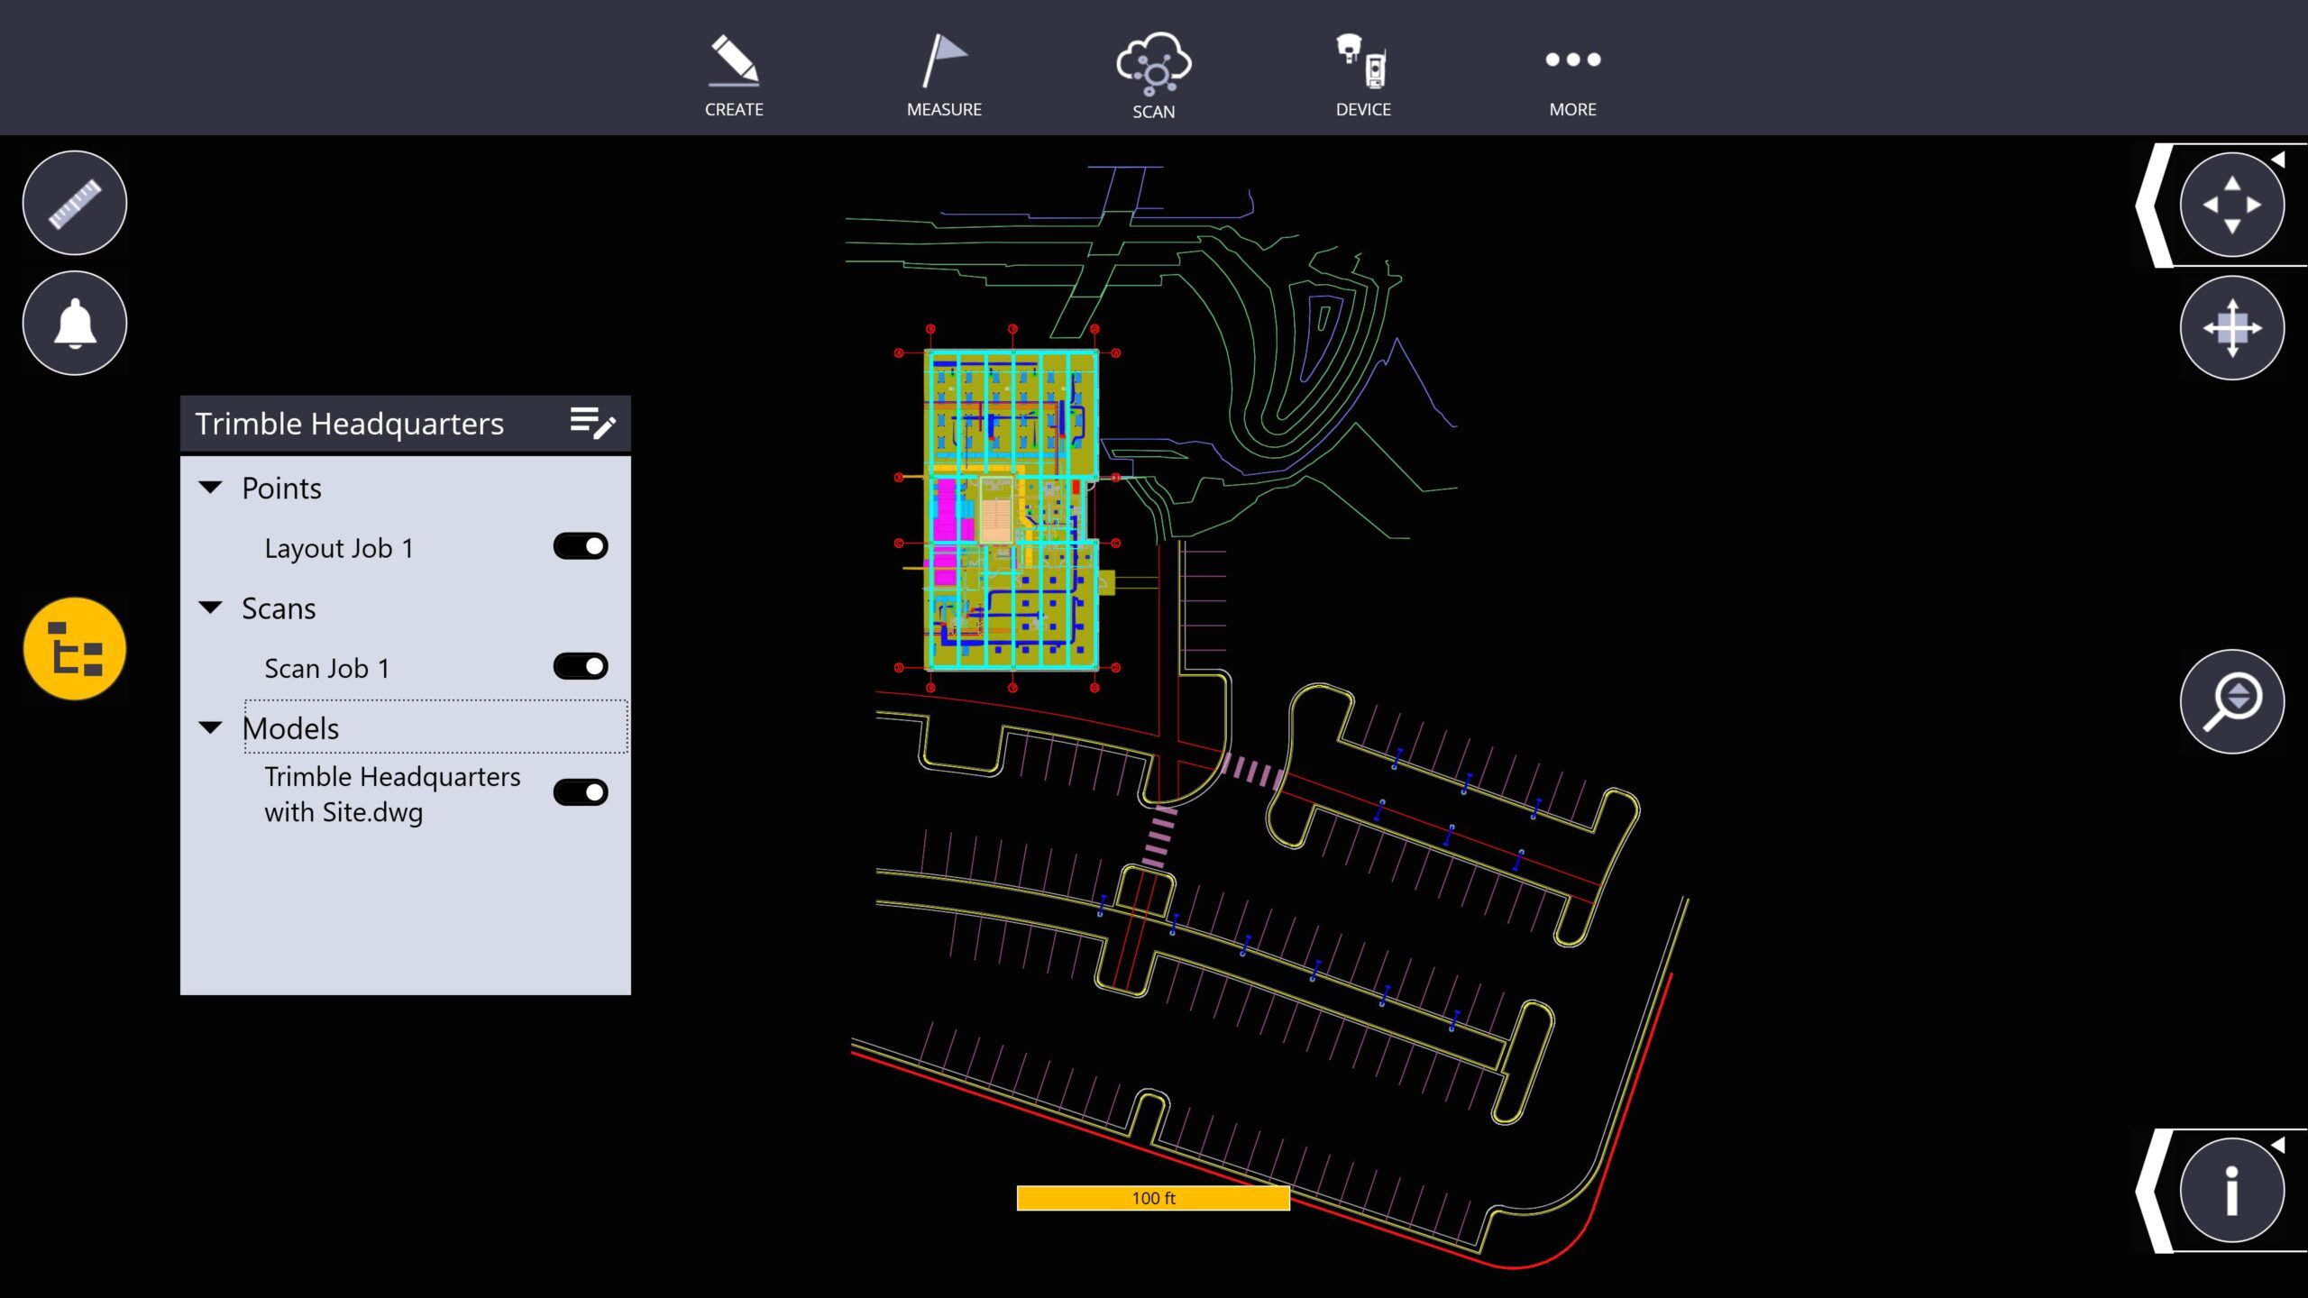
Task: Select the Models tree heading
Action: tap(290, 728)
